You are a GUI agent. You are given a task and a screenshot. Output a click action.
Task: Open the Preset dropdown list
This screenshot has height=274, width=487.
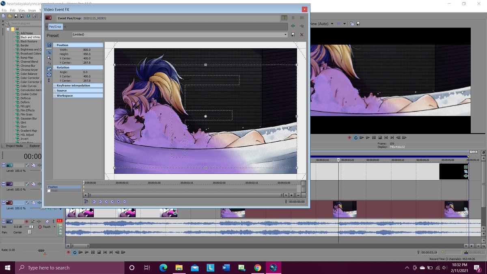(286, 35)
